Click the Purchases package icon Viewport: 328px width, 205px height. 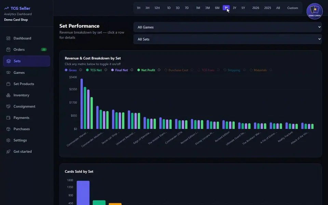click(8, 129)
